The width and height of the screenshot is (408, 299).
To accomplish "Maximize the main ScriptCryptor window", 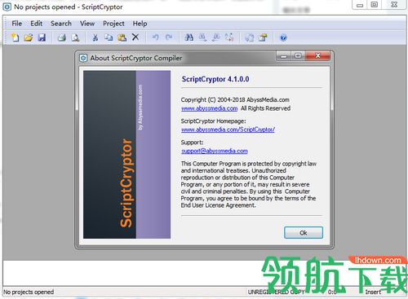I will [x=375, y=5].
